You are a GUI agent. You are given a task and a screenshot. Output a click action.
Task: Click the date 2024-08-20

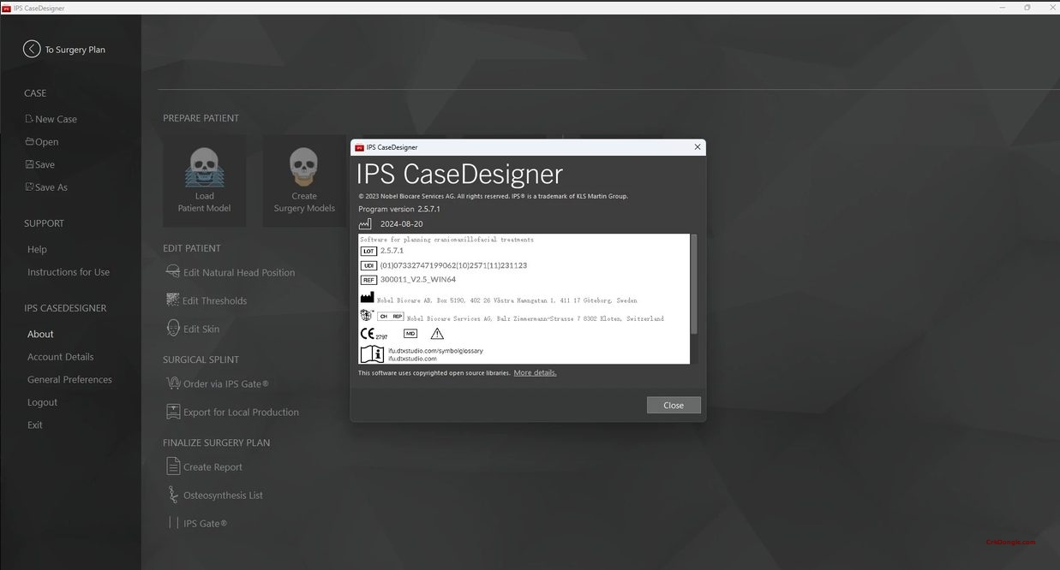401,223
